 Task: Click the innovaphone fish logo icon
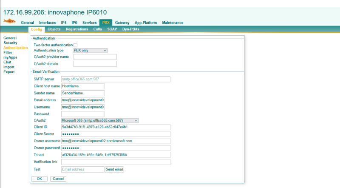tap(9, 21)
